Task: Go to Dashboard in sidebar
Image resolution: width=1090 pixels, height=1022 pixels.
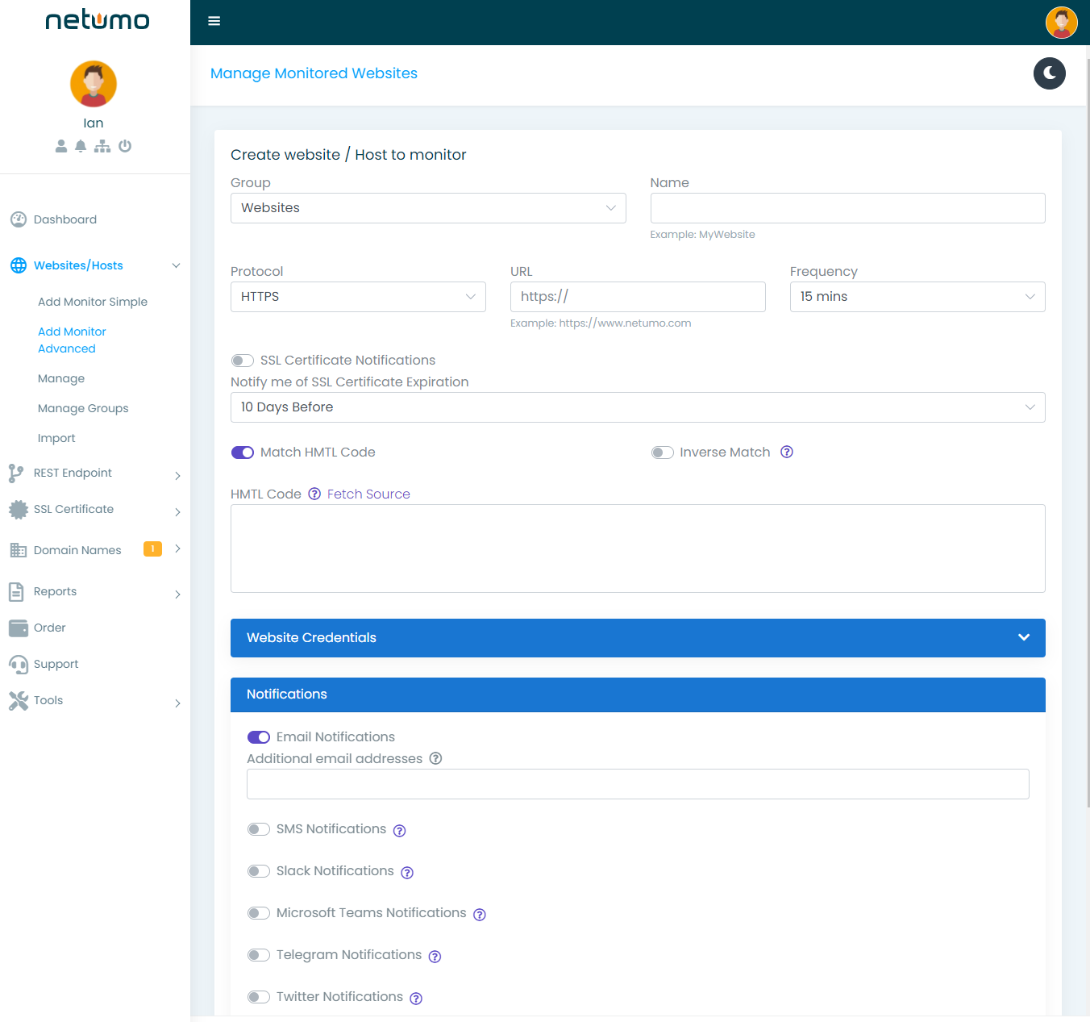Action: (65, 219)
